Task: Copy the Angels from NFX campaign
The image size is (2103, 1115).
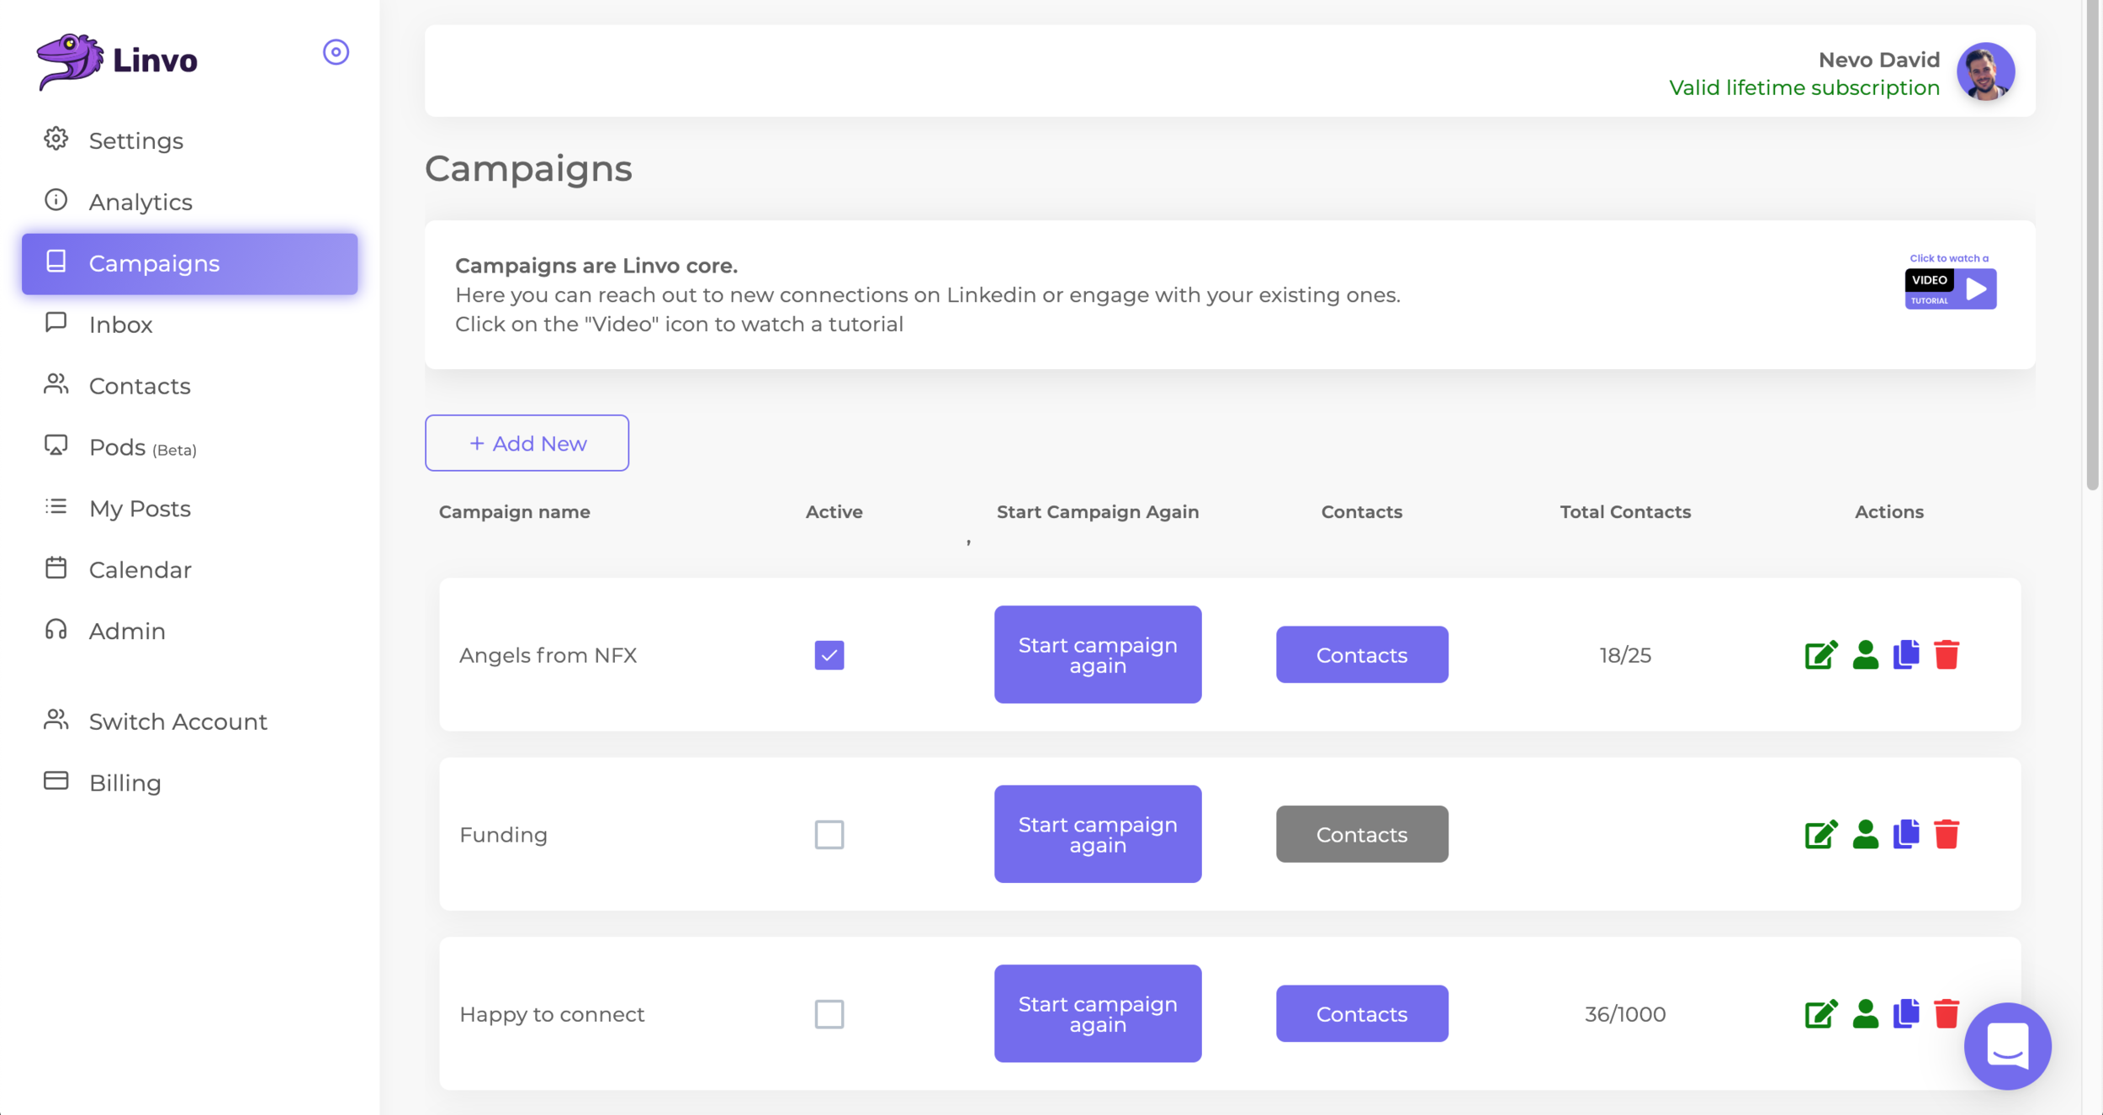Action: coord(1906,655)
